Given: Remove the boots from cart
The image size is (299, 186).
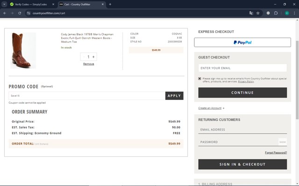Looking at the screenshot, I should point(88,64).
